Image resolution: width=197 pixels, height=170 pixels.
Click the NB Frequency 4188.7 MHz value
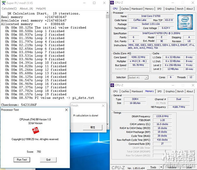tap(179, 107)
